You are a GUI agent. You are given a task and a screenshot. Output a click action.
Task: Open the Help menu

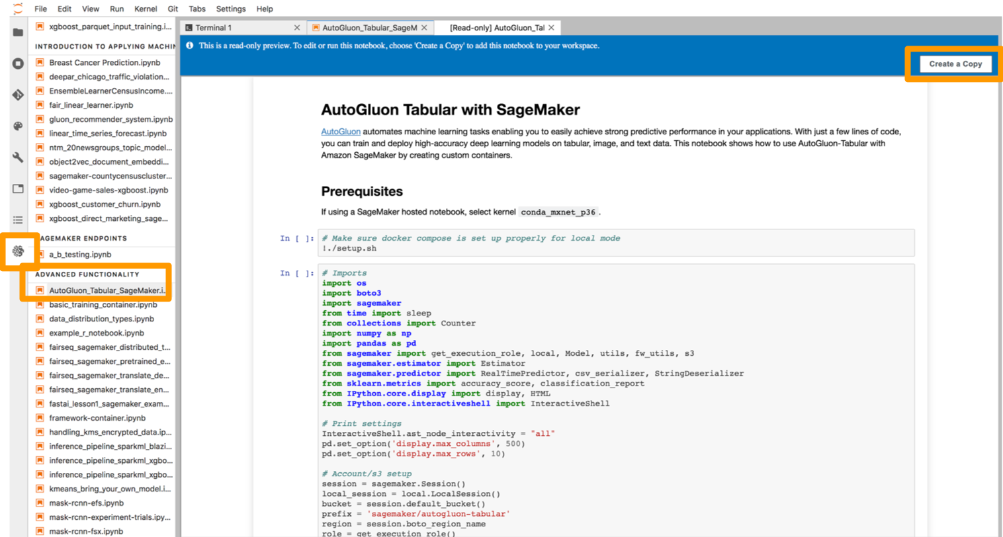click(265, 9)
